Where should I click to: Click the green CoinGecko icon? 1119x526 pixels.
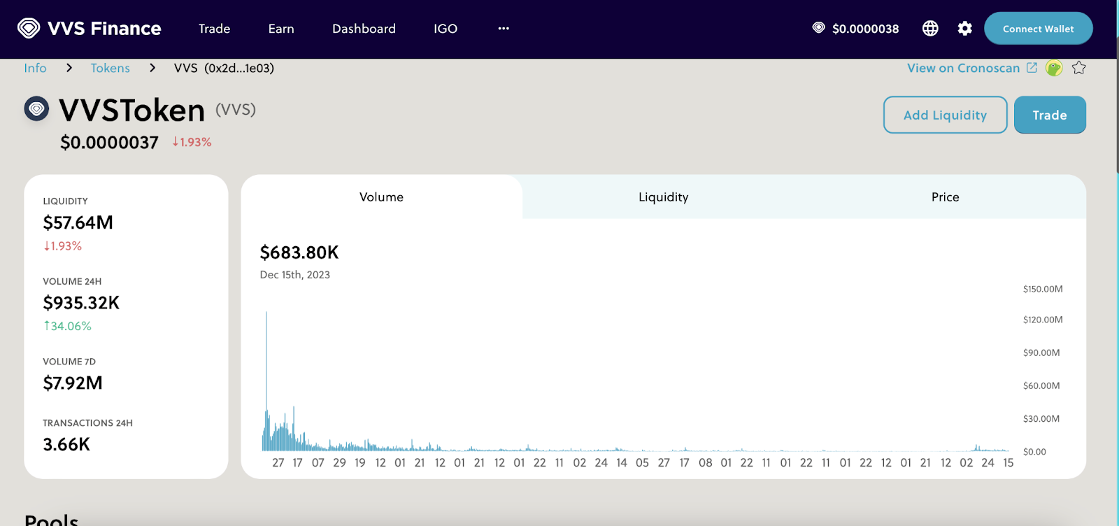click(x=1054, y=68)
